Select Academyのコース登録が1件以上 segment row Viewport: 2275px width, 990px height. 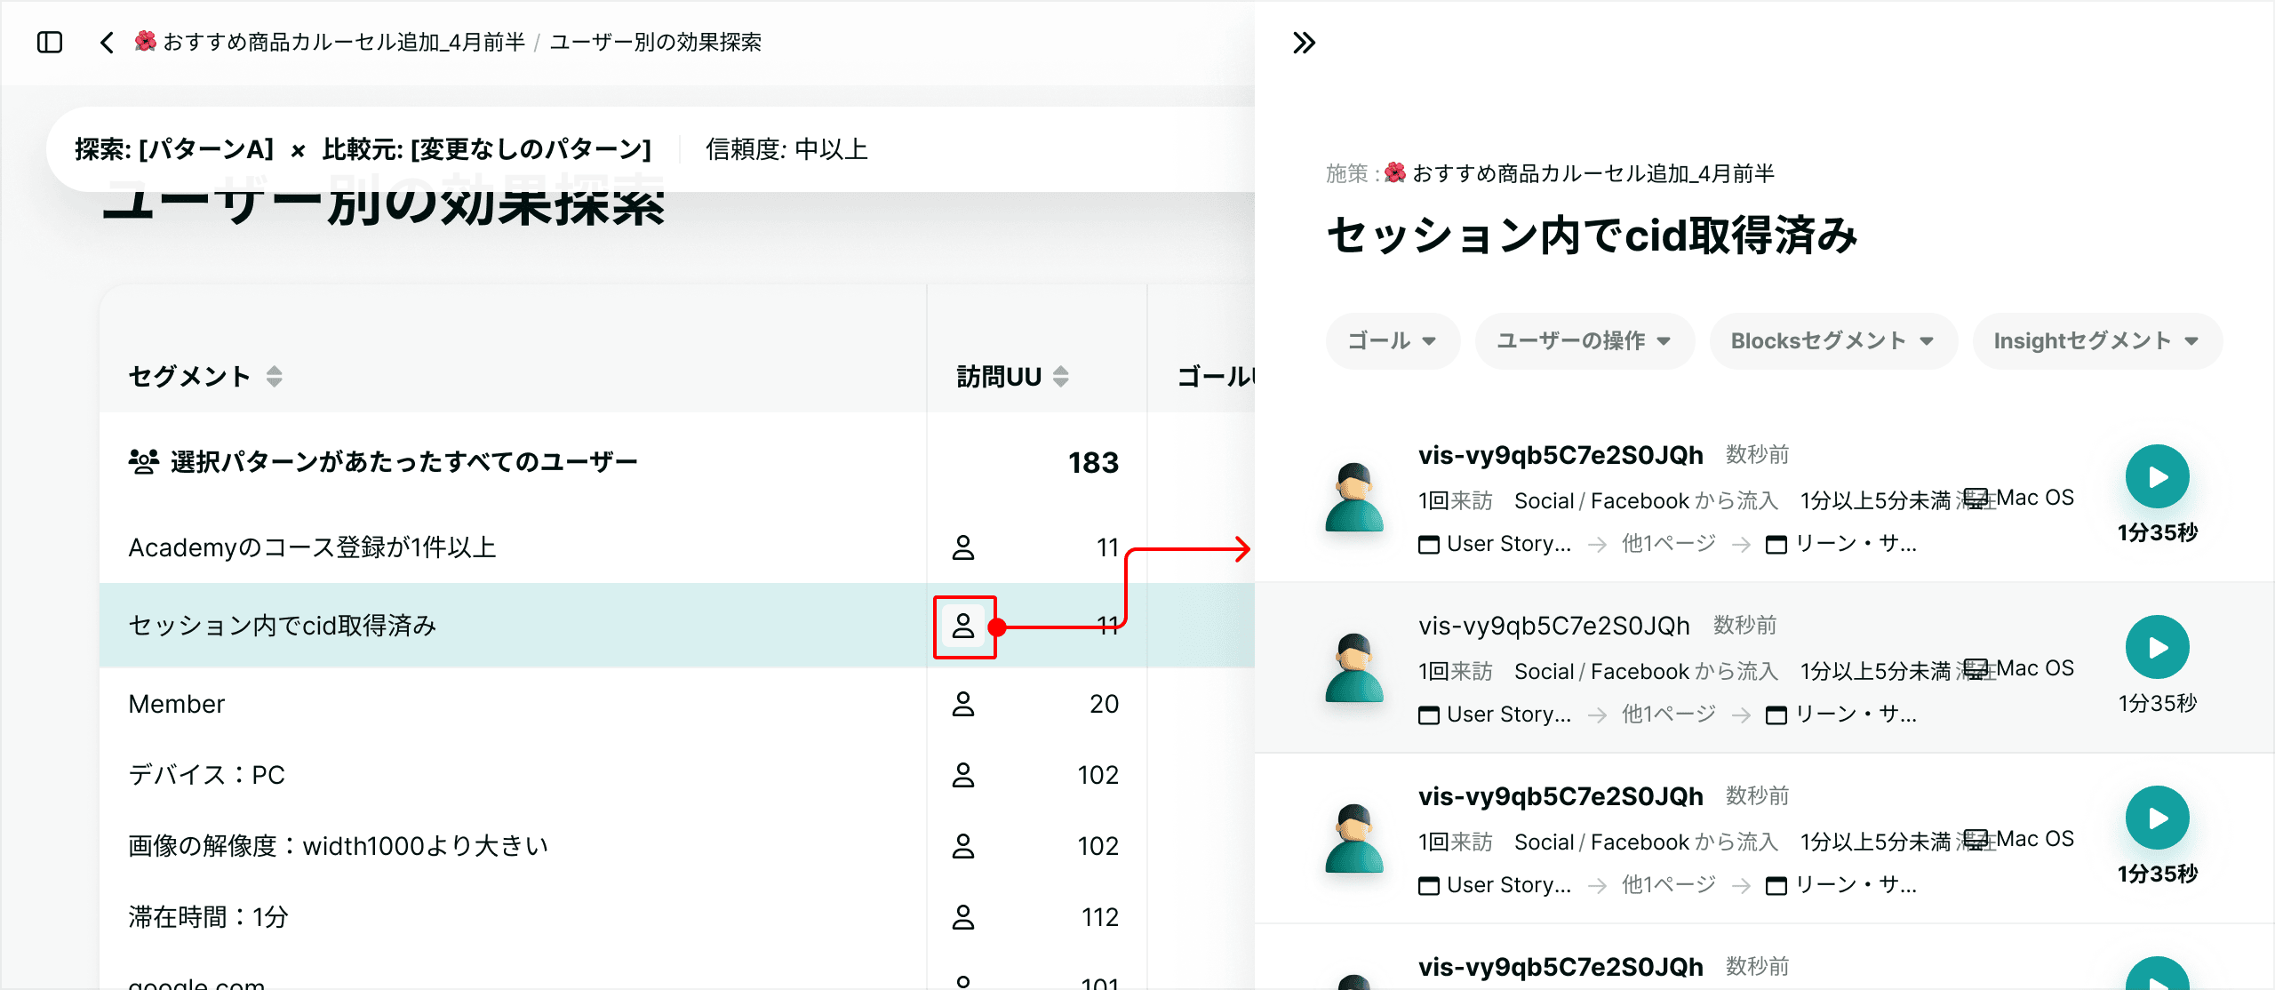pyautogui.click(x=677, y=547)
